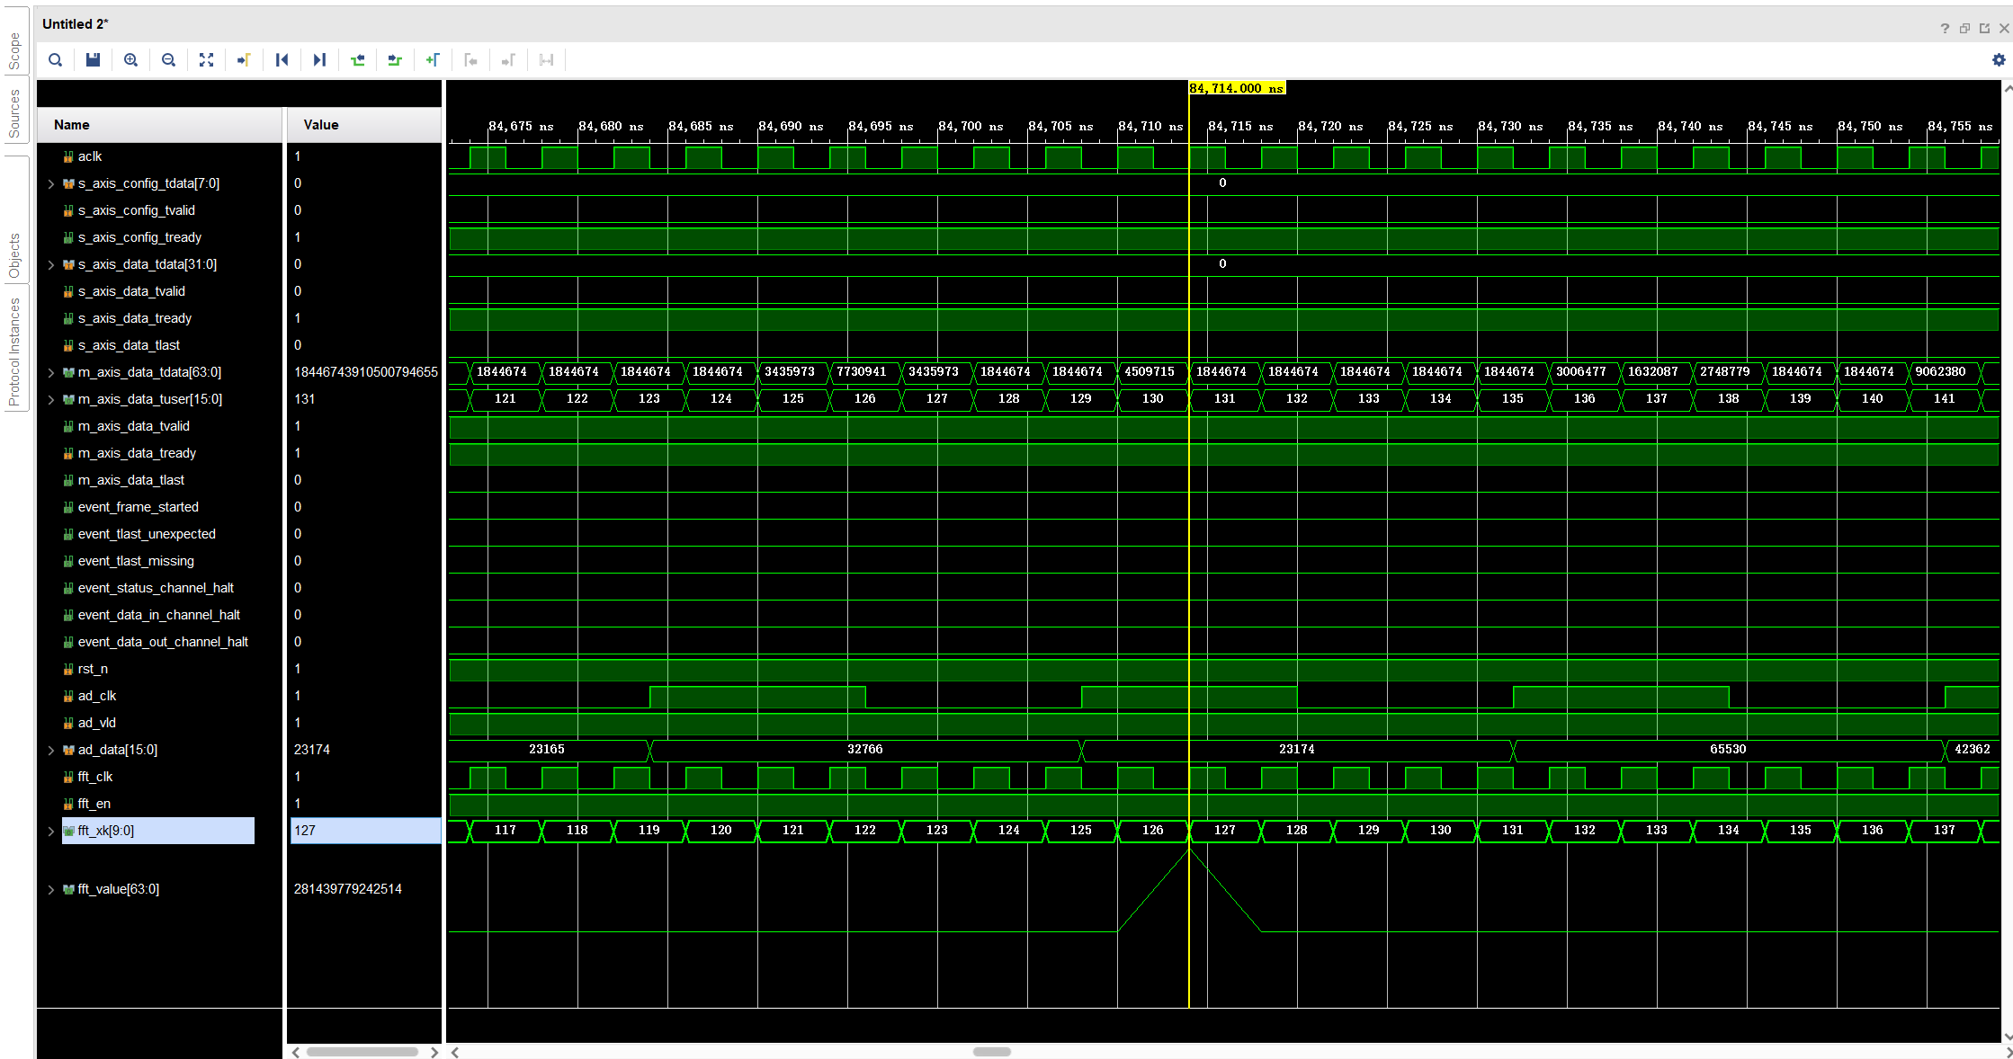
Task: Select the m_axis_data_tvalid signal row
Action: click(x=133, y=426)
